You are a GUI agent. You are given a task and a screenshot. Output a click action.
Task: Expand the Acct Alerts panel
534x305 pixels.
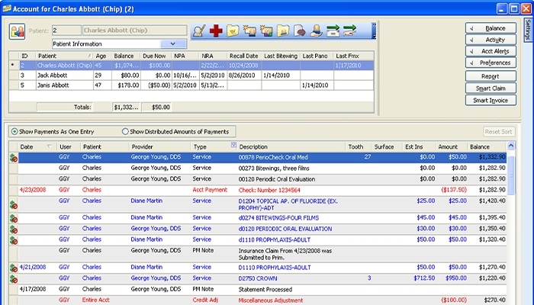point(491,51)
